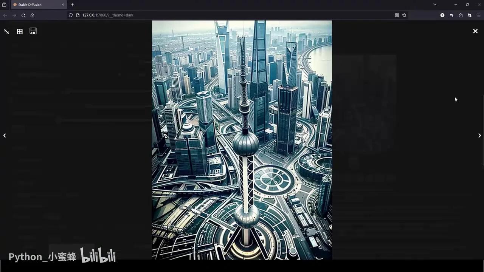Click the browser Home icon
Viewport: 484px width, 272px height.
point(33,15)
